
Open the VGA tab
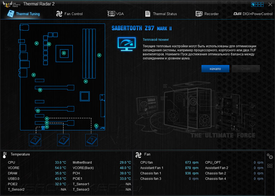116,14
